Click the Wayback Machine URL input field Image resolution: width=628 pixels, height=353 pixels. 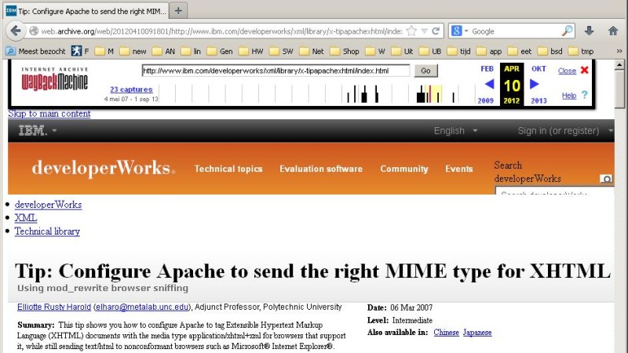276,71
